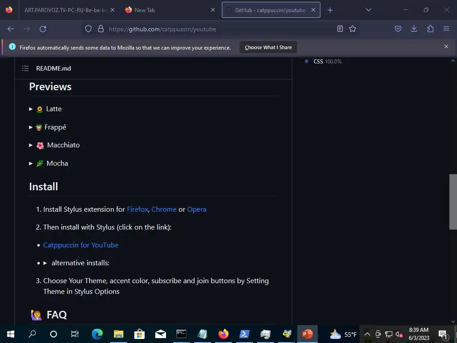Click the scrollbar down arrow
Viewport: 457px width, 343px height.
point(453,321)
